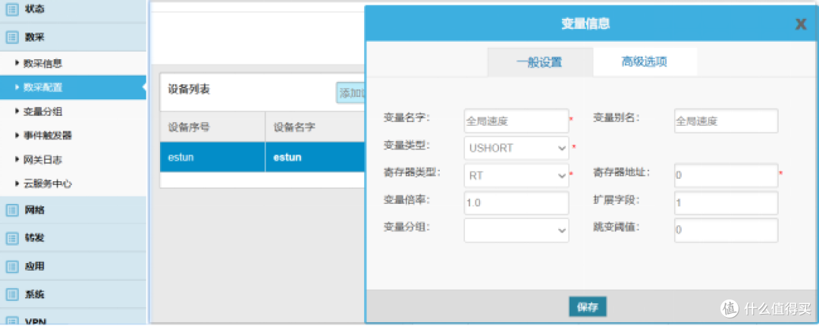Open the 变量类型 USHORT dropdown
The image size is (819, 326).
(x=516, y=149)
